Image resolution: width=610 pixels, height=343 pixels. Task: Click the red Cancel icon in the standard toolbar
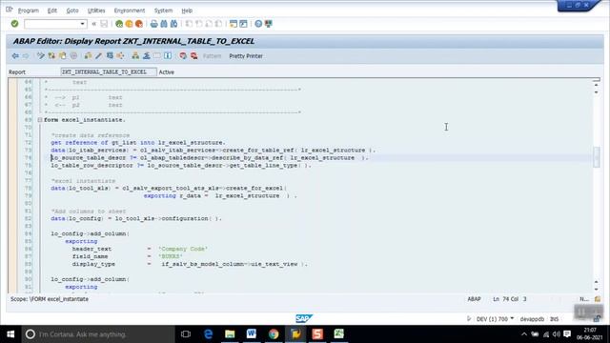tap(139, 24)
